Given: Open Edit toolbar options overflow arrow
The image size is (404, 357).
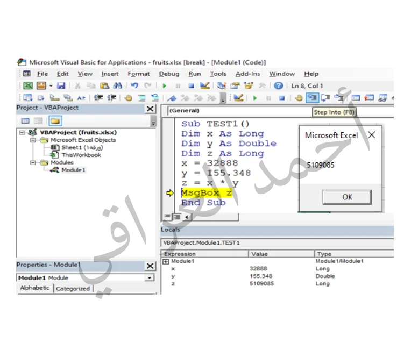Looking at the screenshot, I should [223, 98].
